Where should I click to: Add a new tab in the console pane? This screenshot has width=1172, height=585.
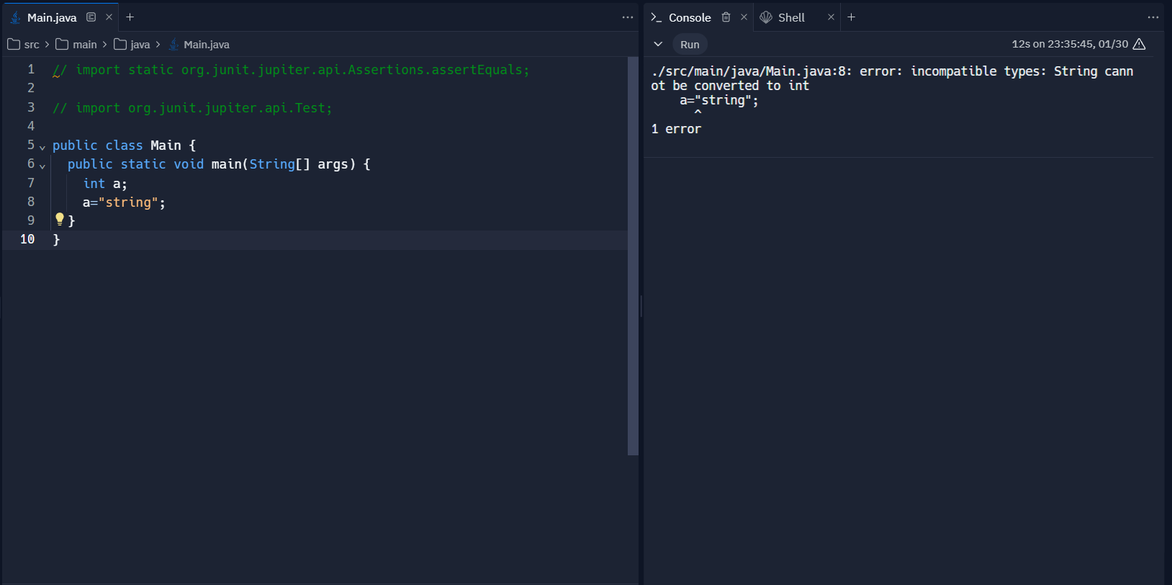pyautogui.click(x=852, y=17)
